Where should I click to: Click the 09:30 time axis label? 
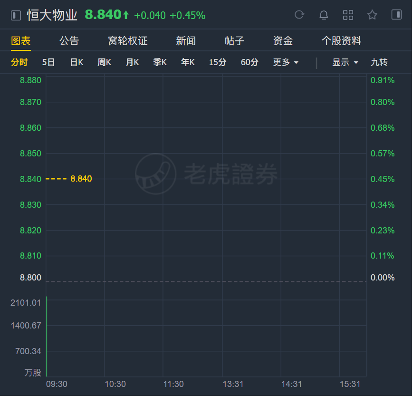pyautogui.click(x=57, y=384)
